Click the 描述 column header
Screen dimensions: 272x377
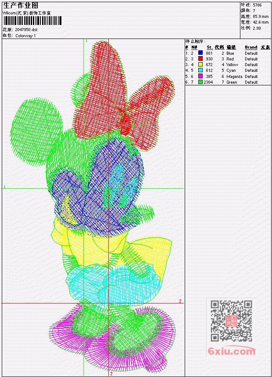(x=231, y=47)
